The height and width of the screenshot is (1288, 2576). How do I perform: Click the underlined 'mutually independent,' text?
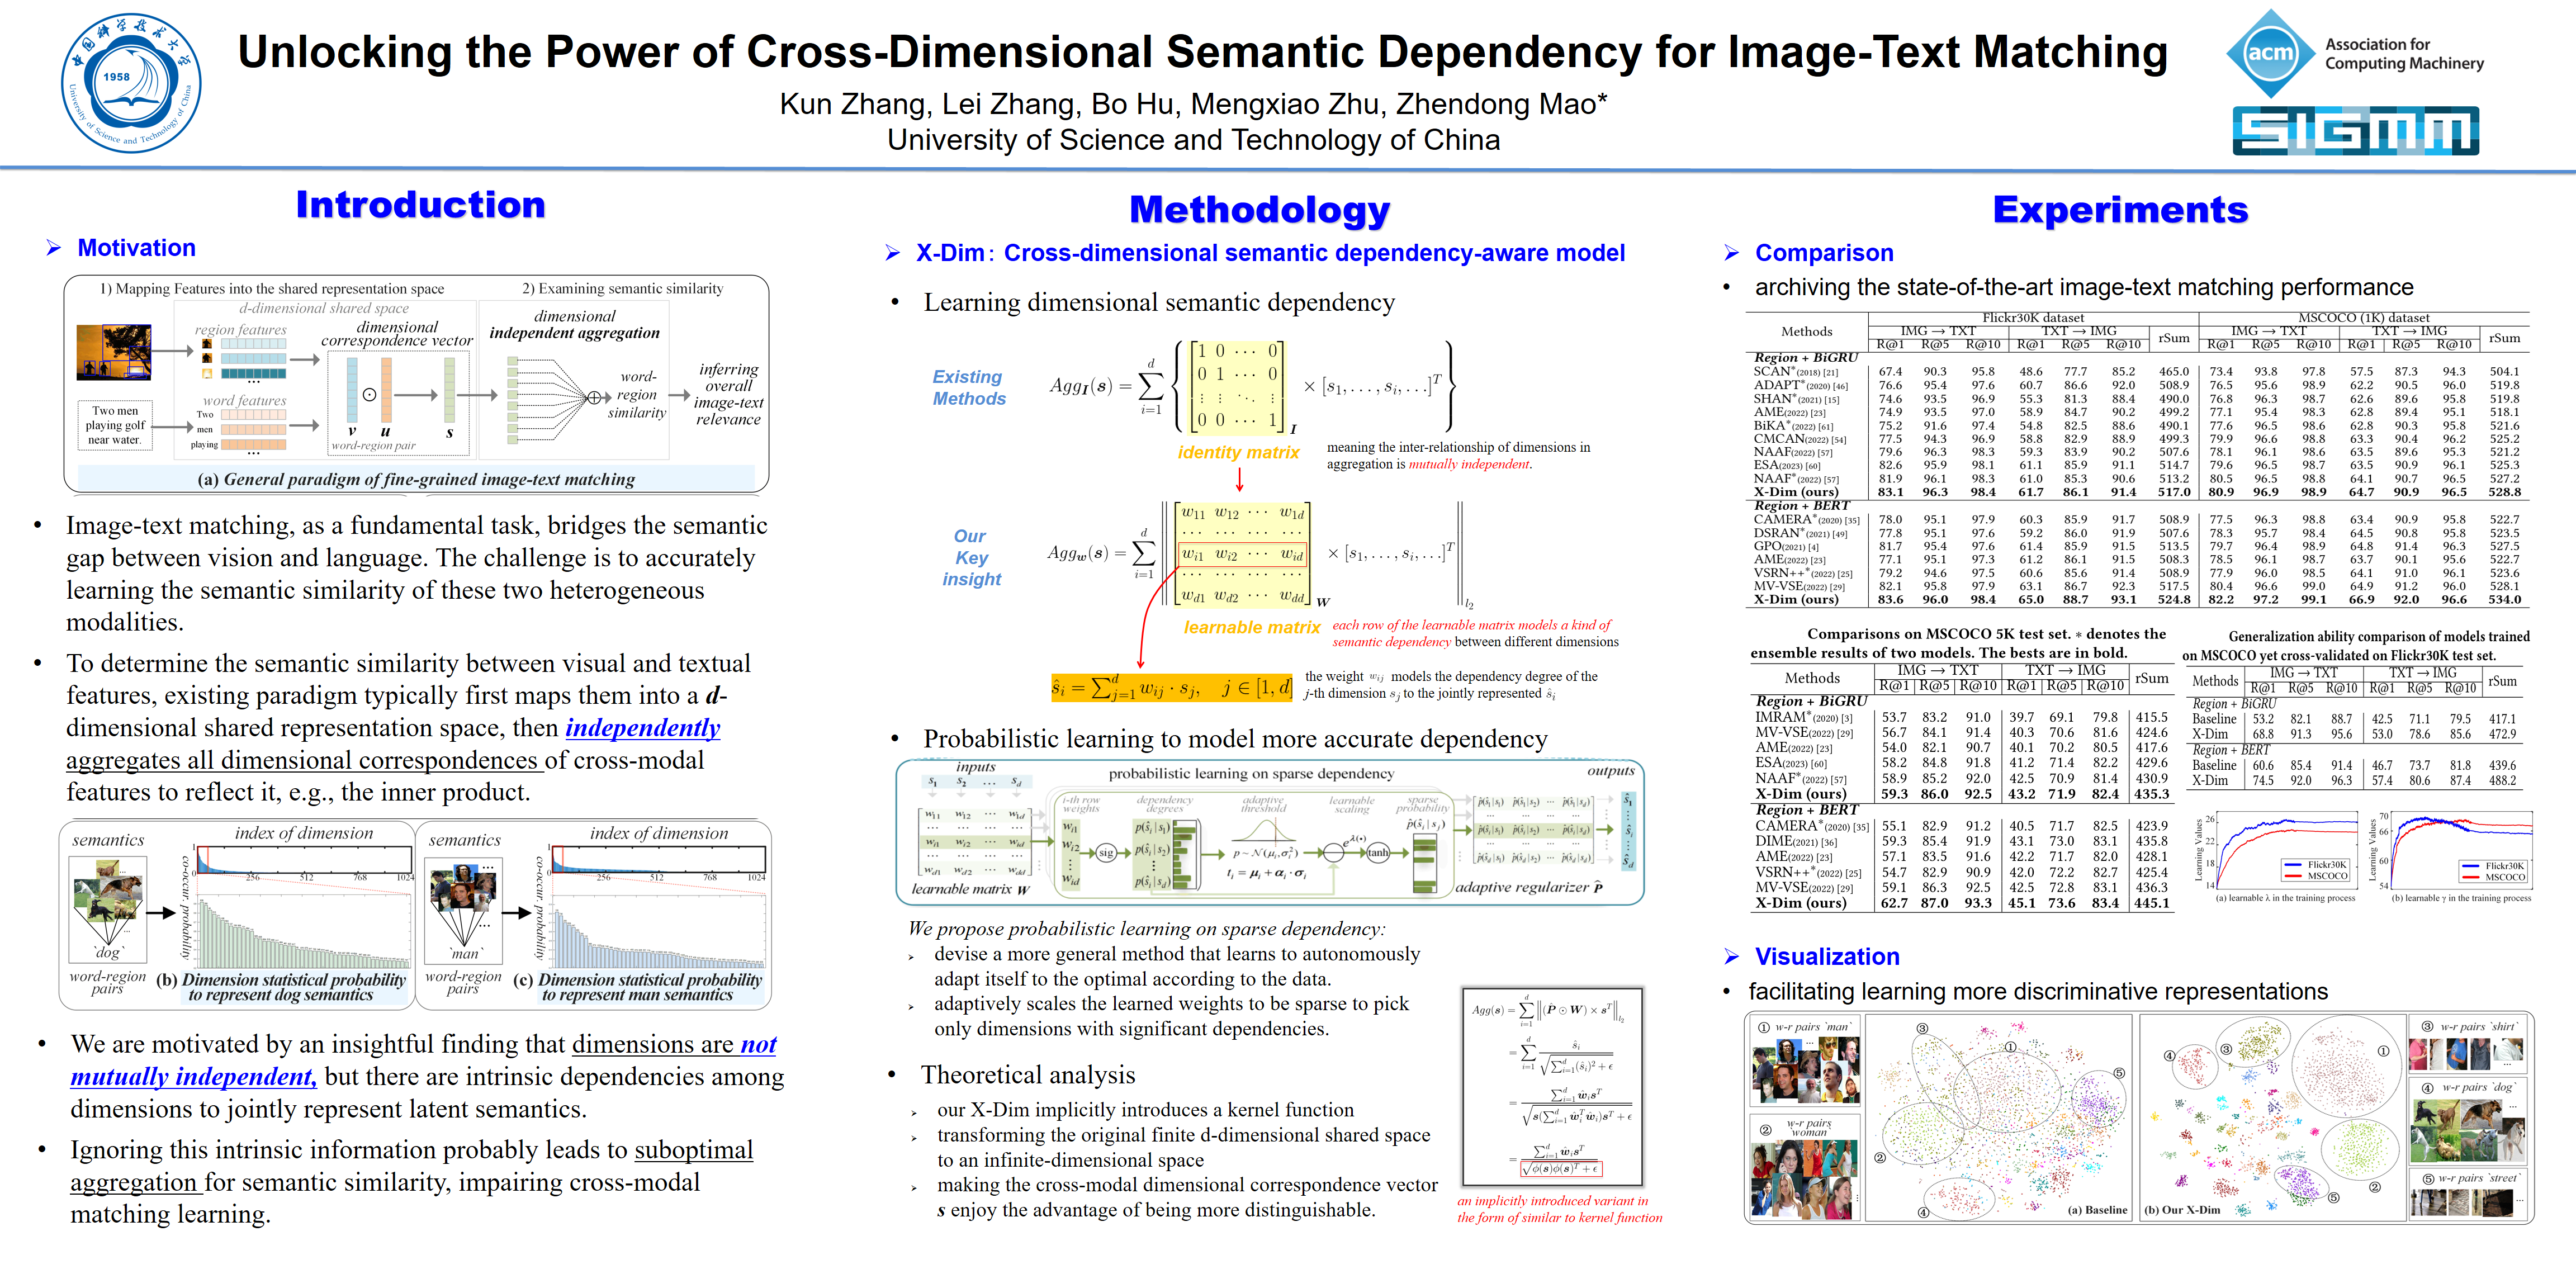(193, 1077)
